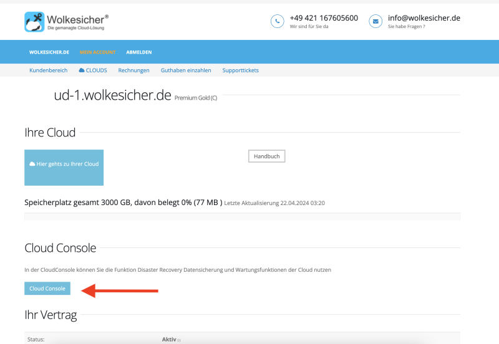Open Supporttickets link
Screen dimensions: 499x344
(240, 70)
